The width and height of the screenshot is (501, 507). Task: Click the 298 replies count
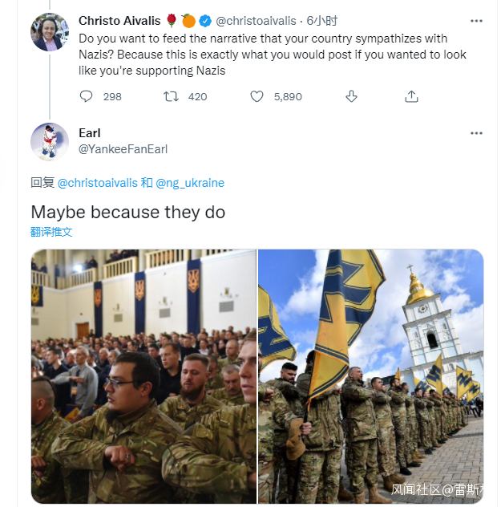pos(112,97)
